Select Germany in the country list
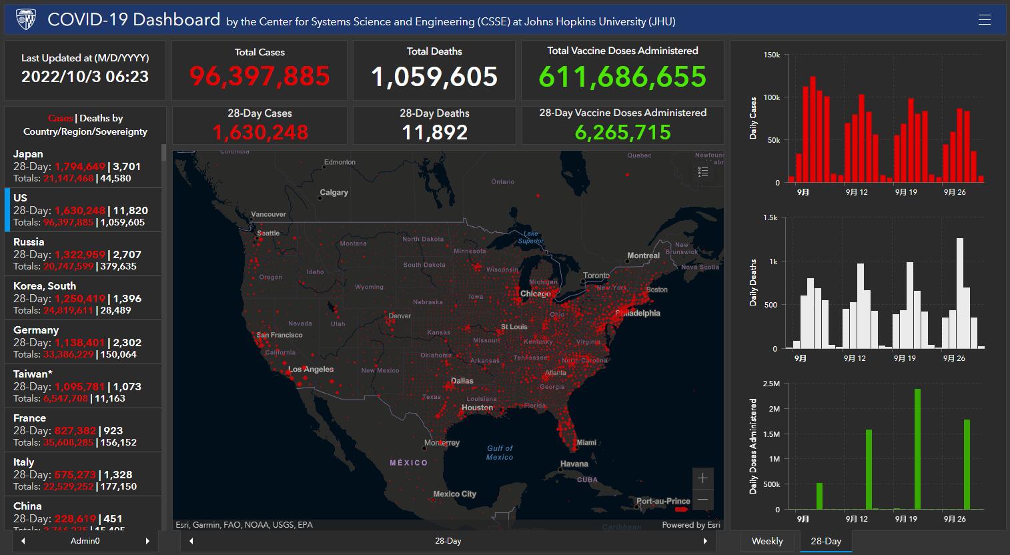This screenshot has height=555, width=1010. tap(83, 342)
